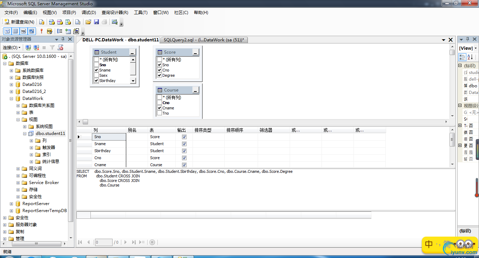Toggle Cname checkbox in Course table
The height and width of the screenshot is (258, 479).
tap(160, 108)
